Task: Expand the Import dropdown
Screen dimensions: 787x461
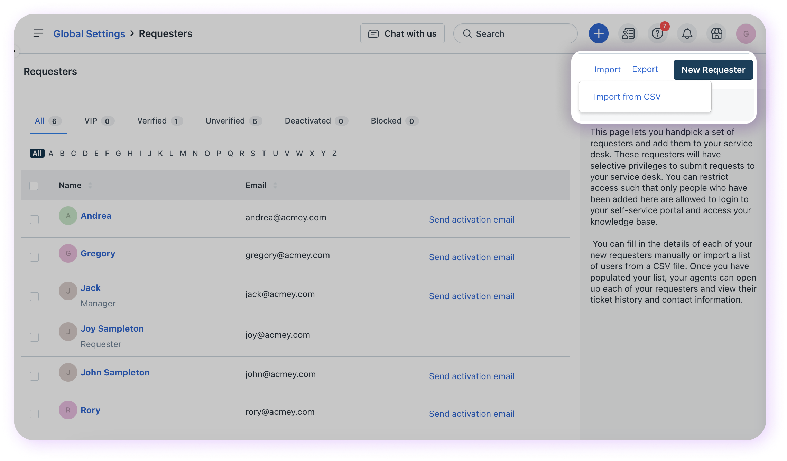Action: [607, 70]
